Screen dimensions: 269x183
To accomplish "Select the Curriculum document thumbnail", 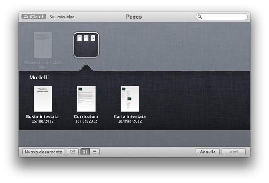I will coord(86,99).
